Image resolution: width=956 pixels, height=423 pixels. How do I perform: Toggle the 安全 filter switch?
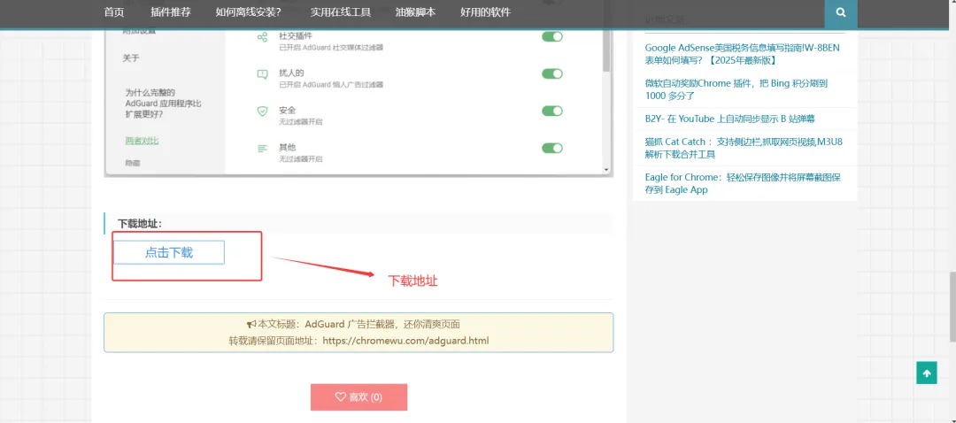(x=551, y=111)
